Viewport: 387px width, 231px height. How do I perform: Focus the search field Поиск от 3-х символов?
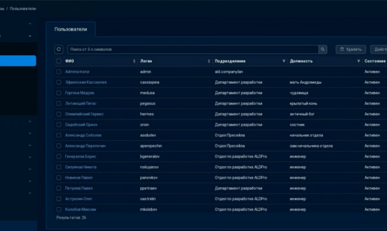(x=193, y=49)
